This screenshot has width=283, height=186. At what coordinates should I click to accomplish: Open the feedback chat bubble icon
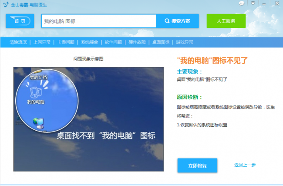point(242,3)
